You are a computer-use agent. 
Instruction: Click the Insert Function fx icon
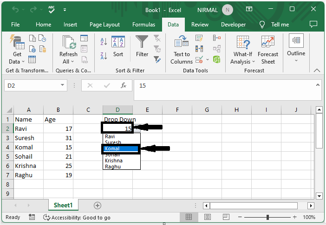pyautogui.click(x=123, y=85)
